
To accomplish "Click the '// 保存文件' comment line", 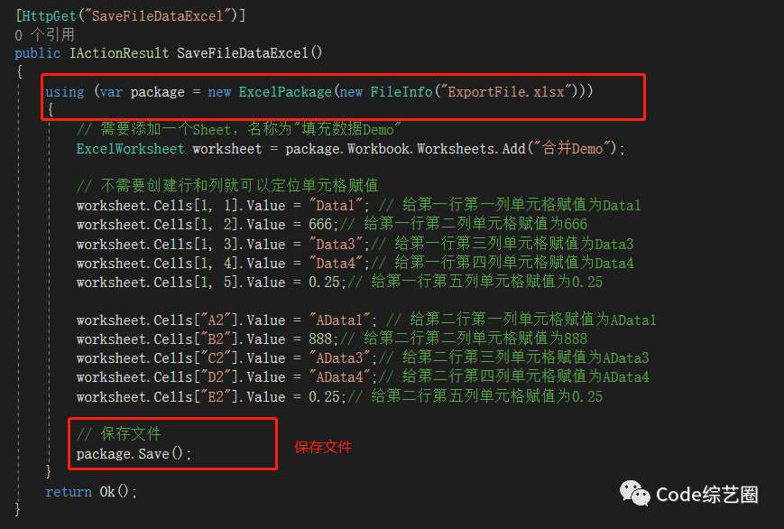I will [x=118, y=434].
